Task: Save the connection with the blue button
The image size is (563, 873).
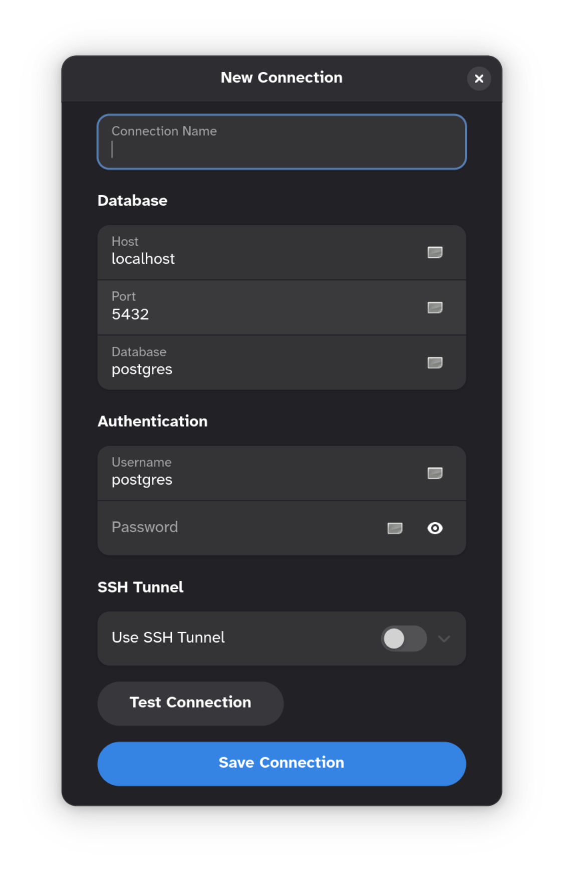Action: 281,763
